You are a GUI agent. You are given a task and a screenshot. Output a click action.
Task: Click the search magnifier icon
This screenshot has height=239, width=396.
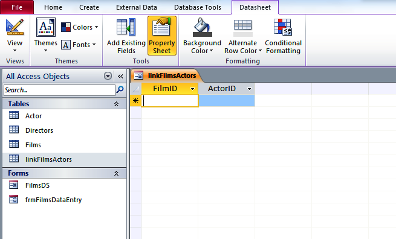tap(120, 89)
